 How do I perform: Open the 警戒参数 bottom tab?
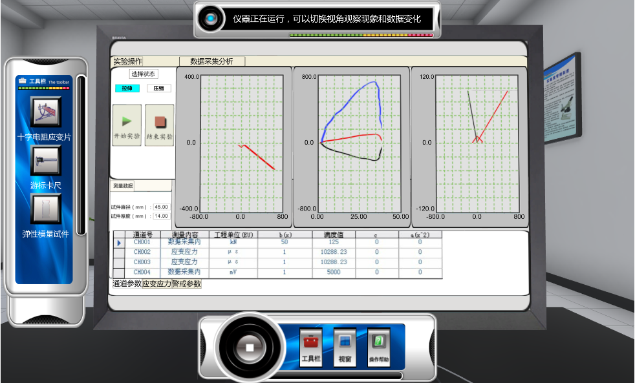coord(186,284)
